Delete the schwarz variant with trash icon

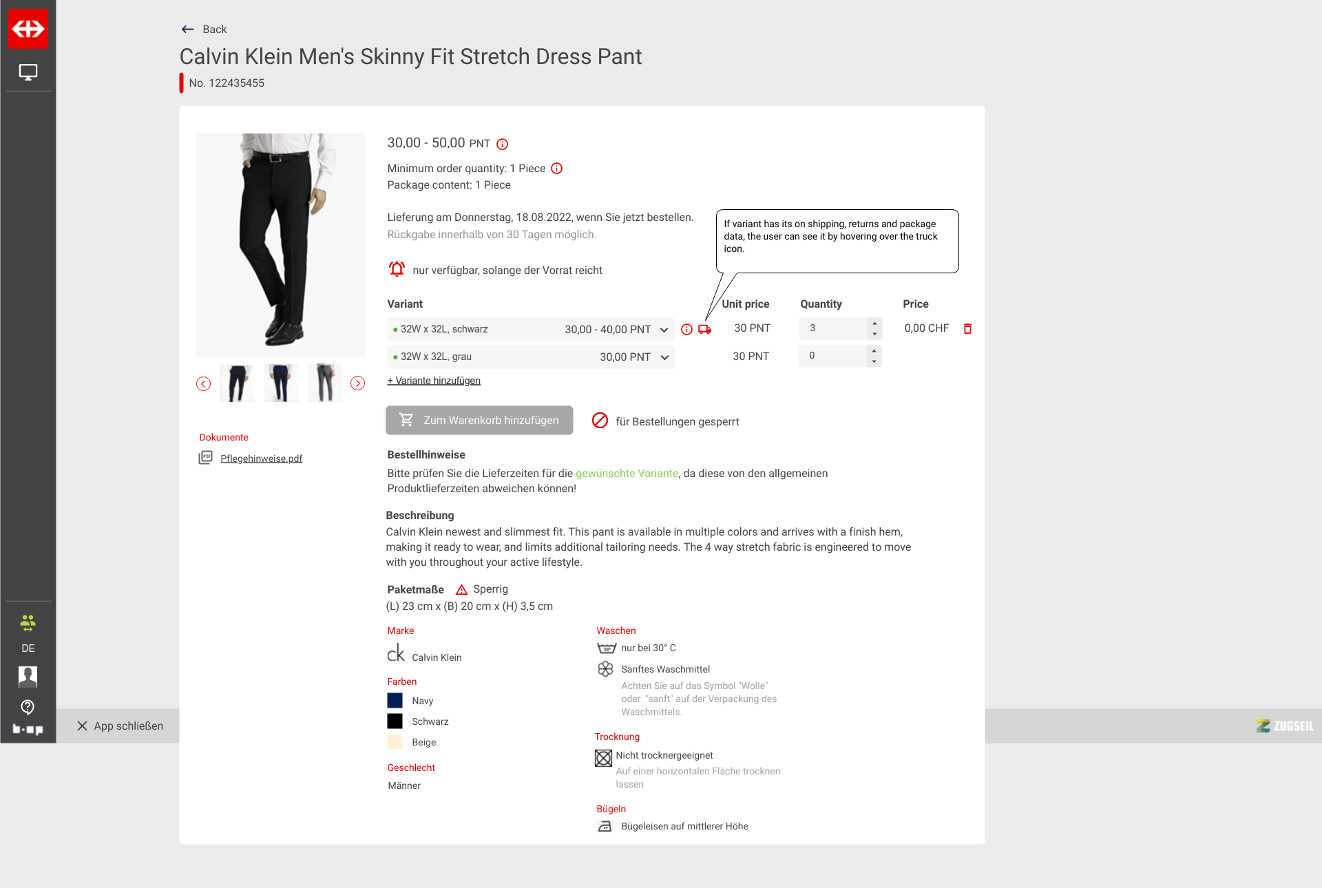[967, 329]
